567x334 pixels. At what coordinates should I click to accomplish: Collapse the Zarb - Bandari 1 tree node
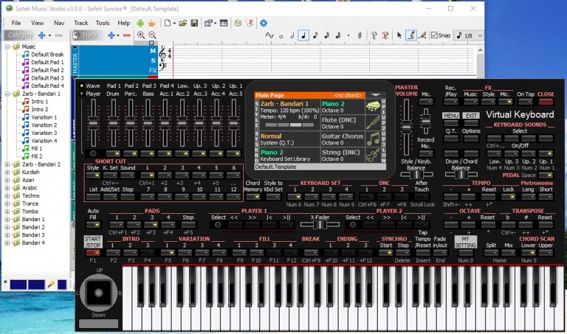coord(7,94)
